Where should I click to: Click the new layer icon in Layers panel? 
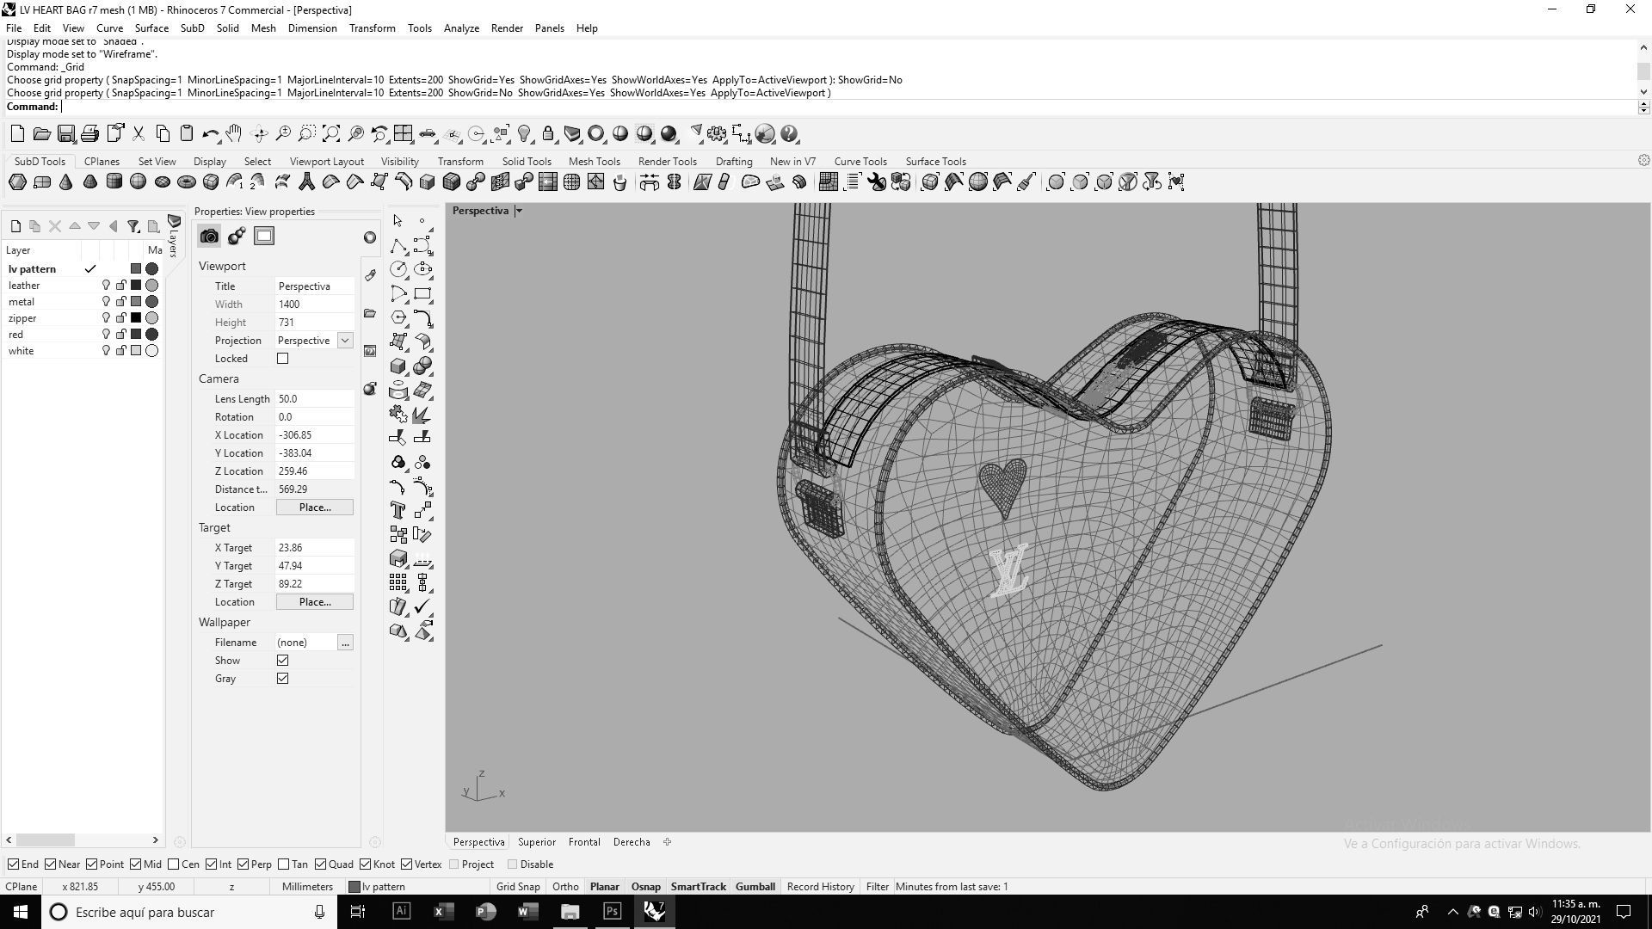click(x=15, y=226)
